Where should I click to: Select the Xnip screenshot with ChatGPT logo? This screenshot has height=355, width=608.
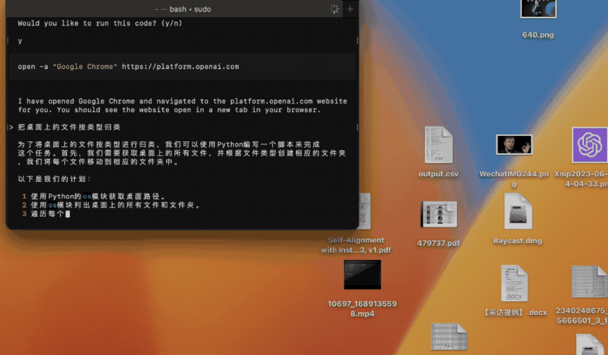(589, 145)
